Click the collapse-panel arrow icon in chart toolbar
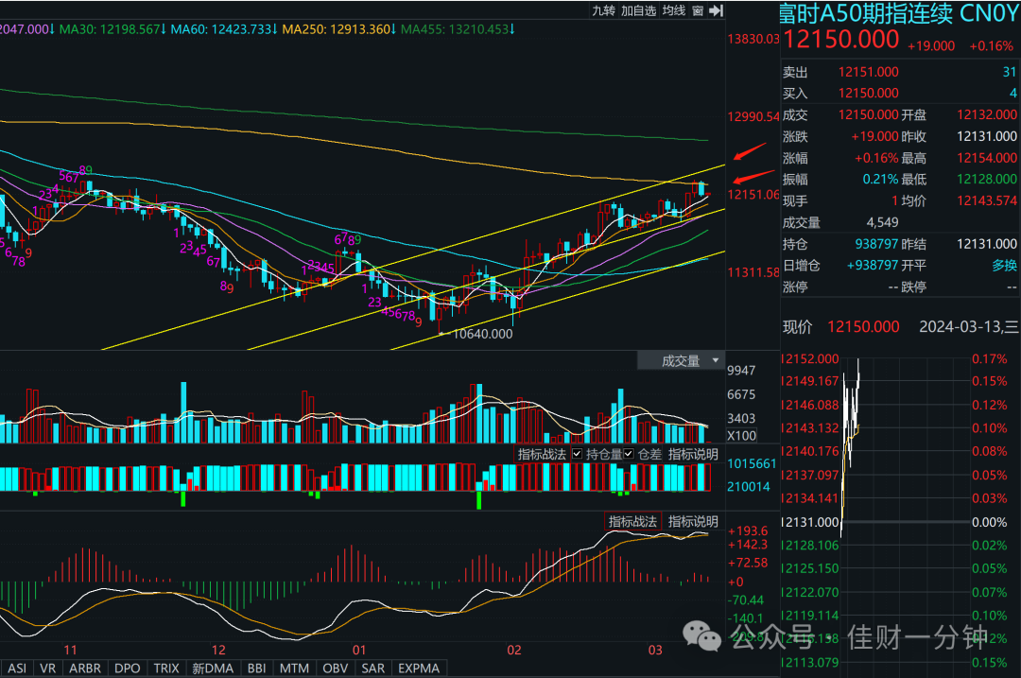This screenshot has width=1021, height=678. (x=717, y=10)
